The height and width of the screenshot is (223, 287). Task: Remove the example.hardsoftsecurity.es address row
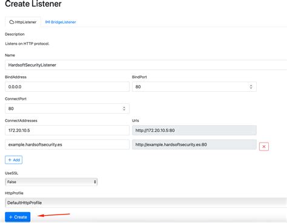click(264, 146)
